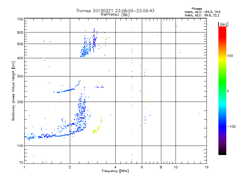Click the y-axis tick label '100'
Screen dimensions: 243x182
pyautogui.click(x=20, y=146)
